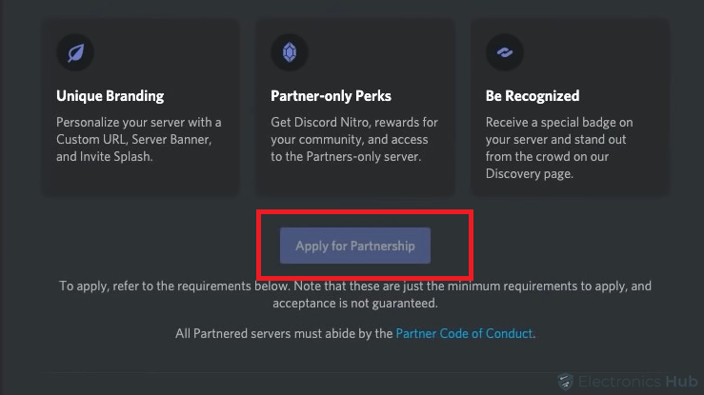Select the Unique Branding heading
The image size is (704, 395).
110,96
